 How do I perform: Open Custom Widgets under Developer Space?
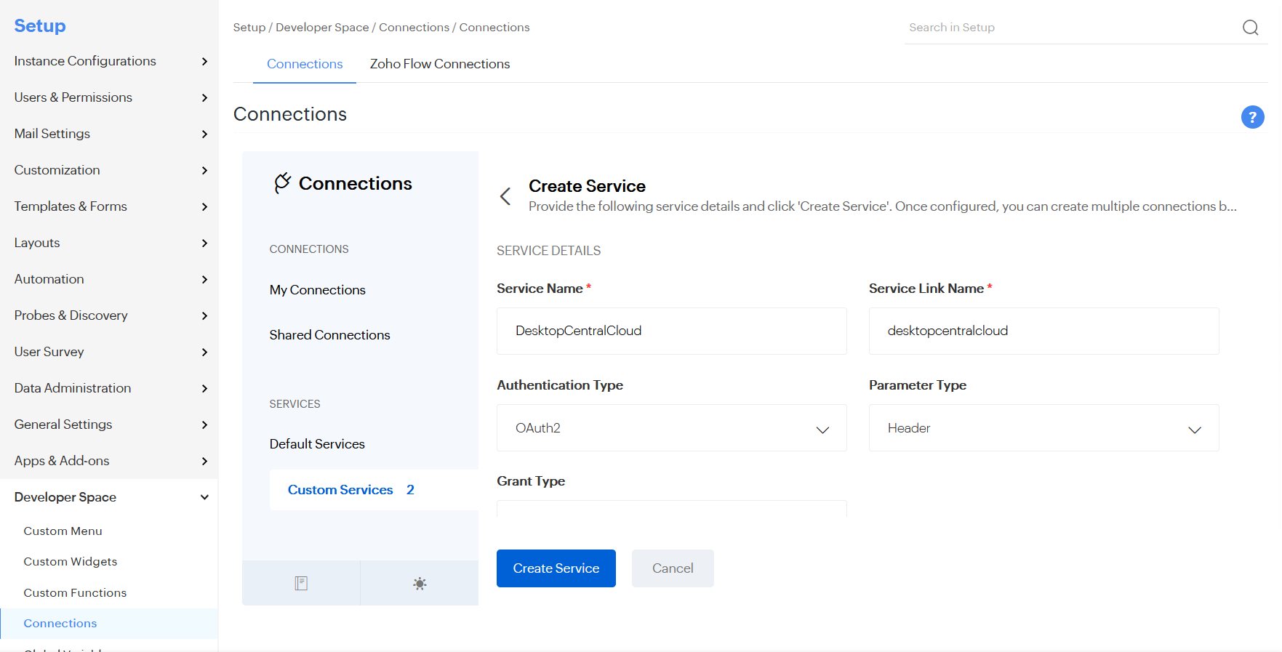point(70,562)
